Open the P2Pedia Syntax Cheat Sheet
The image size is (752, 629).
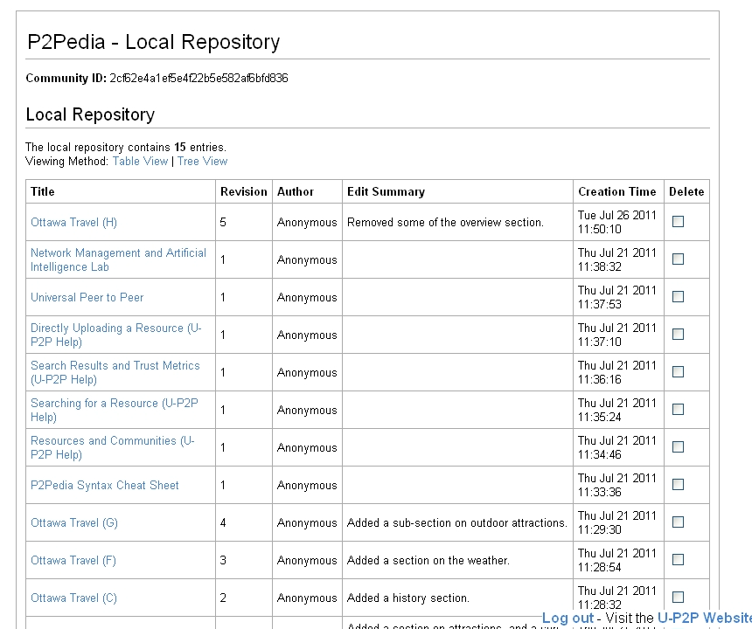tap(104, 486)
